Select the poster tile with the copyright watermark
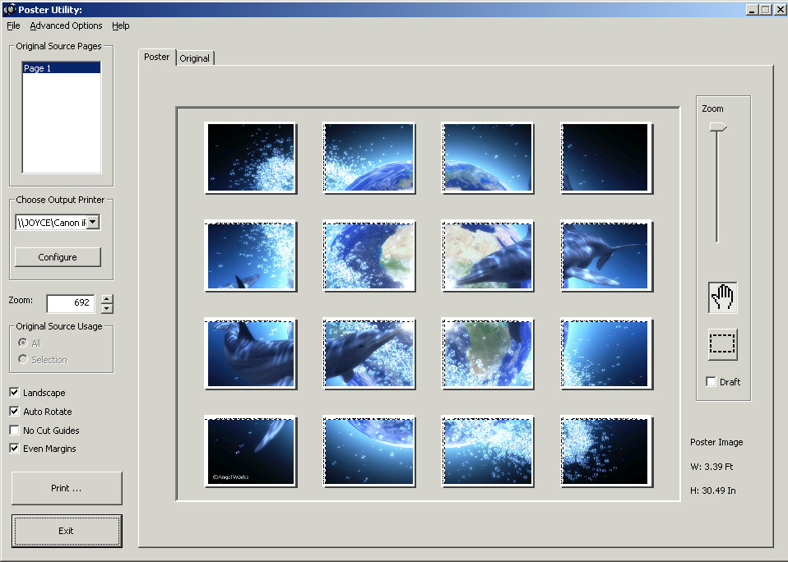 pos(251,452)
